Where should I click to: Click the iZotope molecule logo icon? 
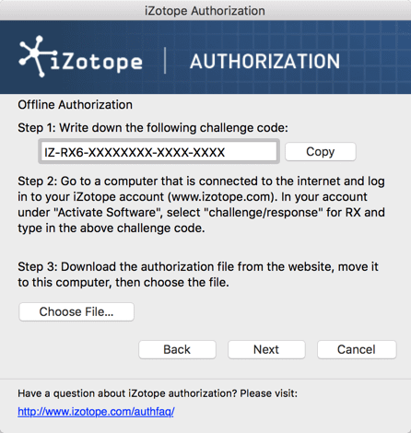[35, 56]
